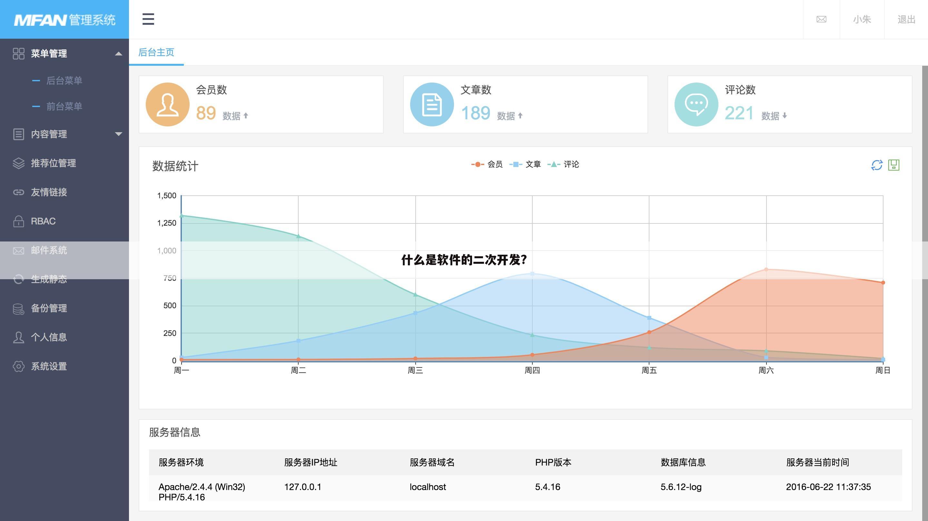Click the 生成静态 refresh icon
Viewport: 928px width, 521px height.
(18, 279)
